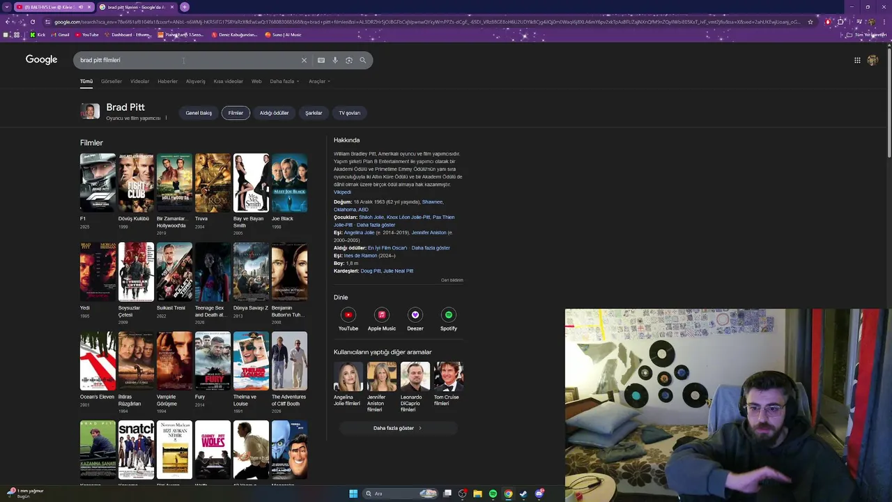
Task: Open the Truva movie poster
Action: click(x=213, y=183)
